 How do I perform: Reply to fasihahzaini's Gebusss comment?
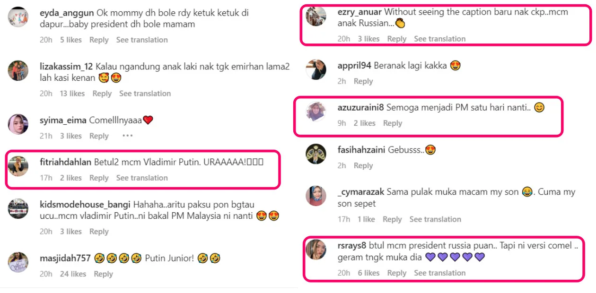pyautogui.click(x=363, y=165)
